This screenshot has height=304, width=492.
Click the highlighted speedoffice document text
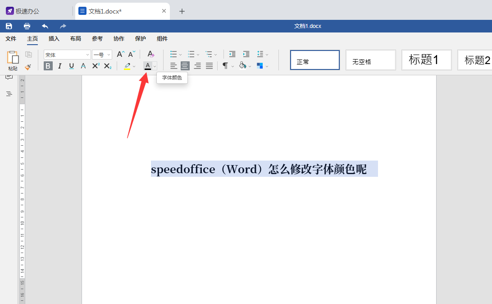(259, 169)
